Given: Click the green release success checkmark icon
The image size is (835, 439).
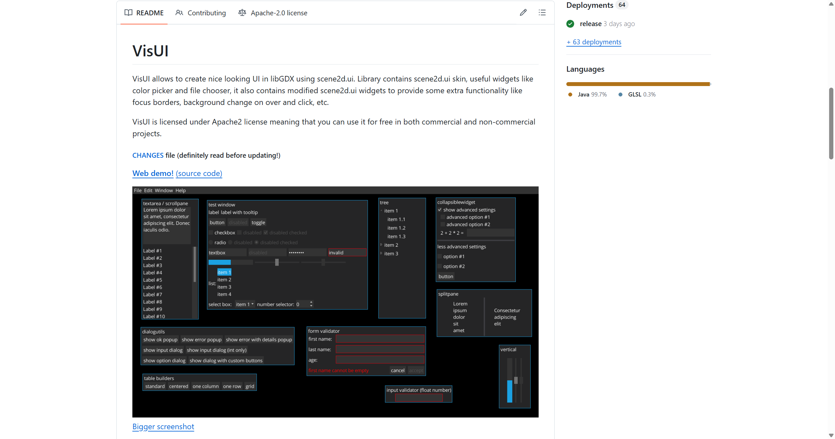Looking at the screenshot, I should coord(570,24).
